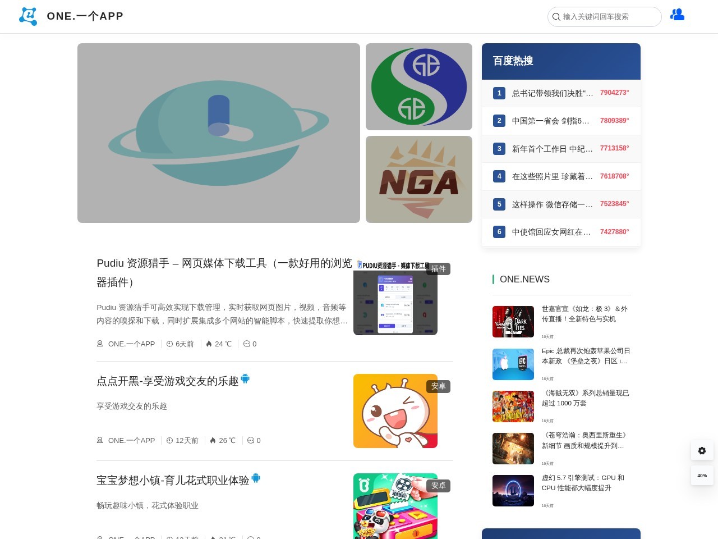Click the 安卓 tag on 点点开黑 image

pos(439,386)
